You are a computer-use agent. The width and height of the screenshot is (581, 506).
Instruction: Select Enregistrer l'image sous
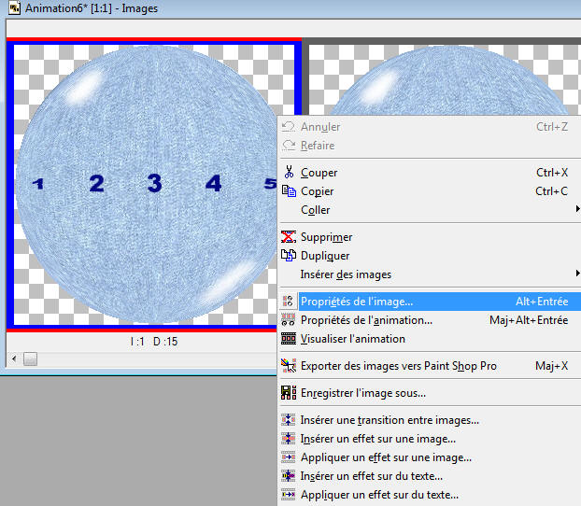click(x=429, y=393)
